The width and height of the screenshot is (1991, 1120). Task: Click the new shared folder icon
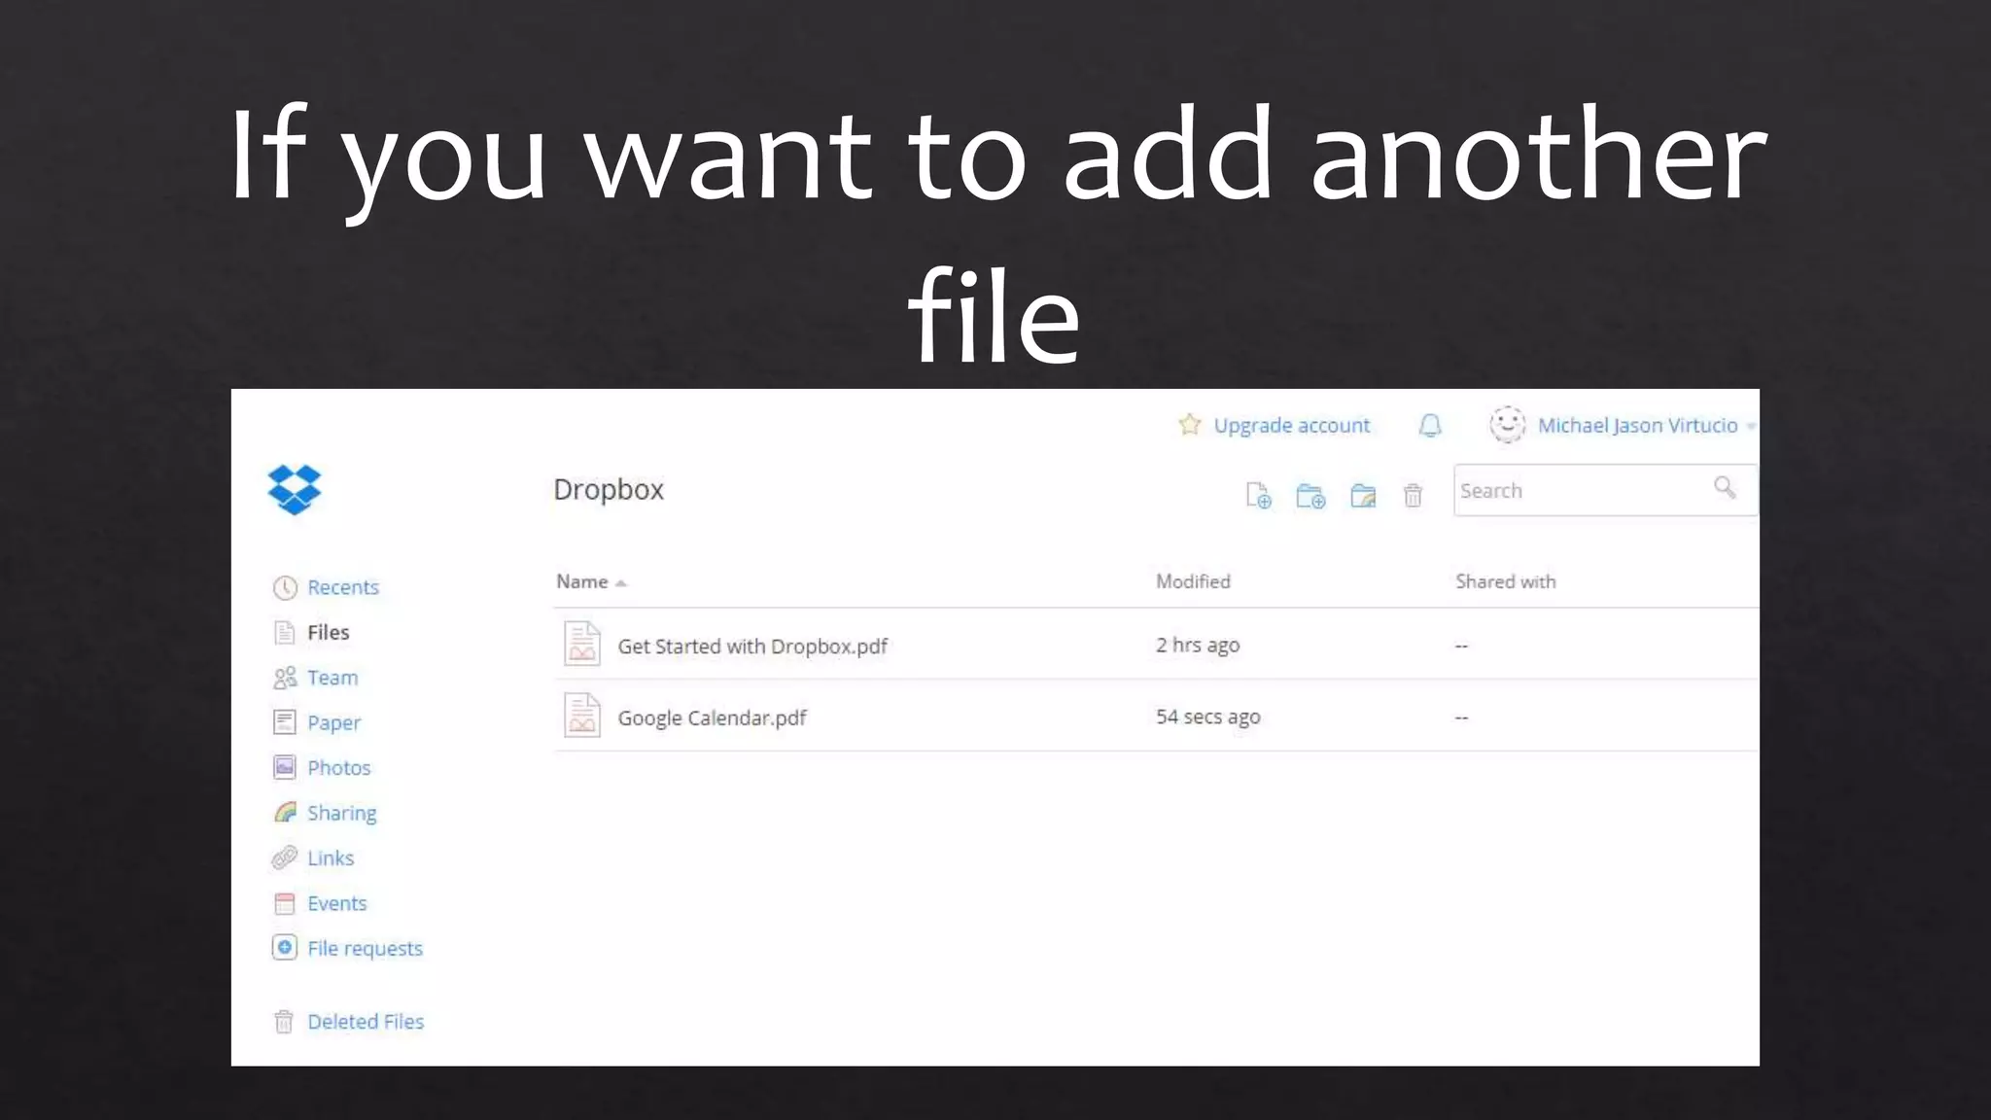[x=1363, y=496]
